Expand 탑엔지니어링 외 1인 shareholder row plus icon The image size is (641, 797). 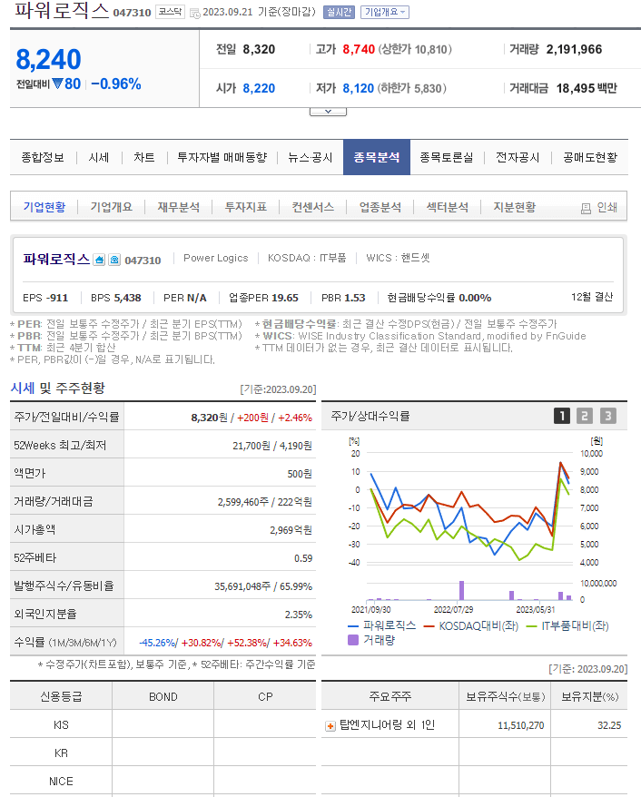click(x=330, y=726)
